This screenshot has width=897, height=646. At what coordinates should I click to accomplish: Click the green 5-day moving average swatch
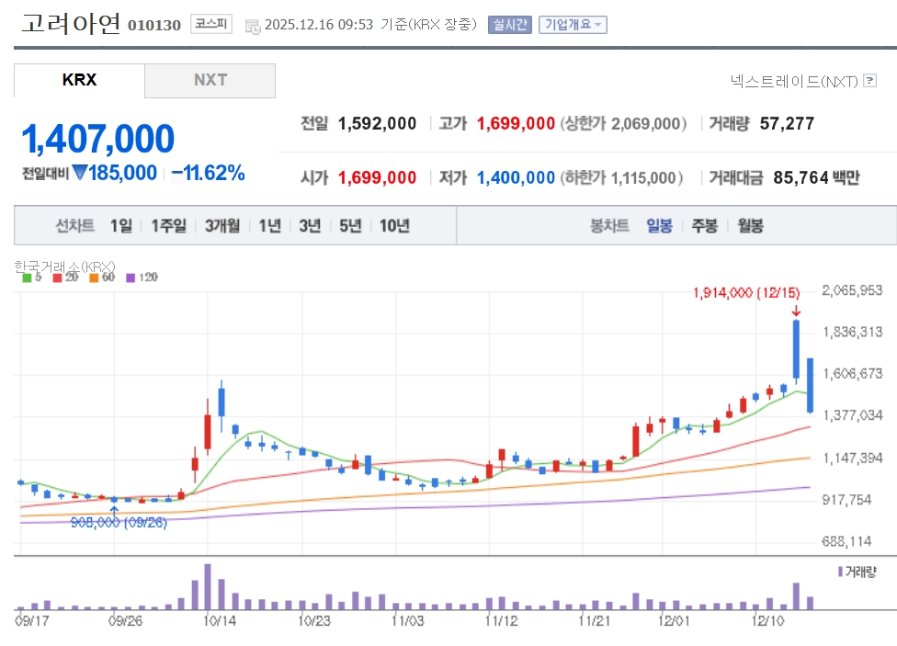click(26, 278)
